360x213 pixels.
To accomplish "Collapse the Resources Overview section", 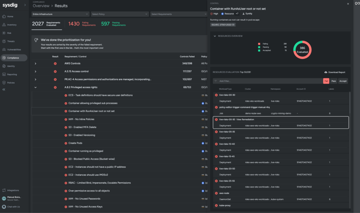I will tap(215, 36).
